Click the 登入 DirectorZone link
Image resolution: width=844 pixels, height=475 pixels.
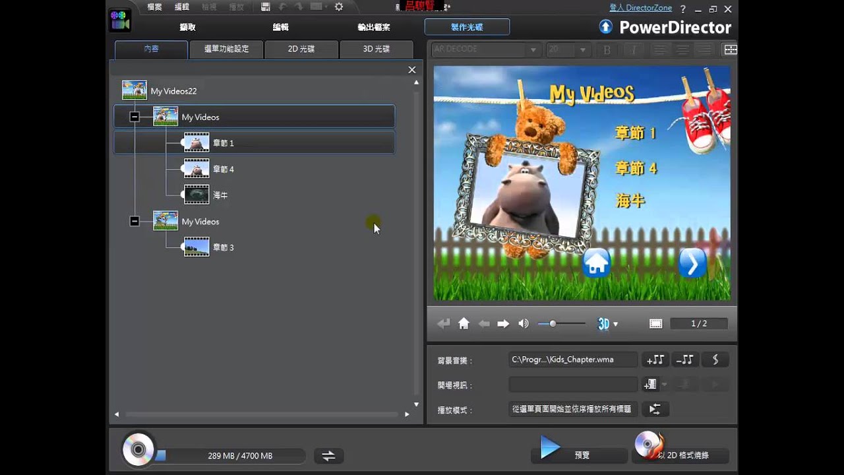point(641,8)
